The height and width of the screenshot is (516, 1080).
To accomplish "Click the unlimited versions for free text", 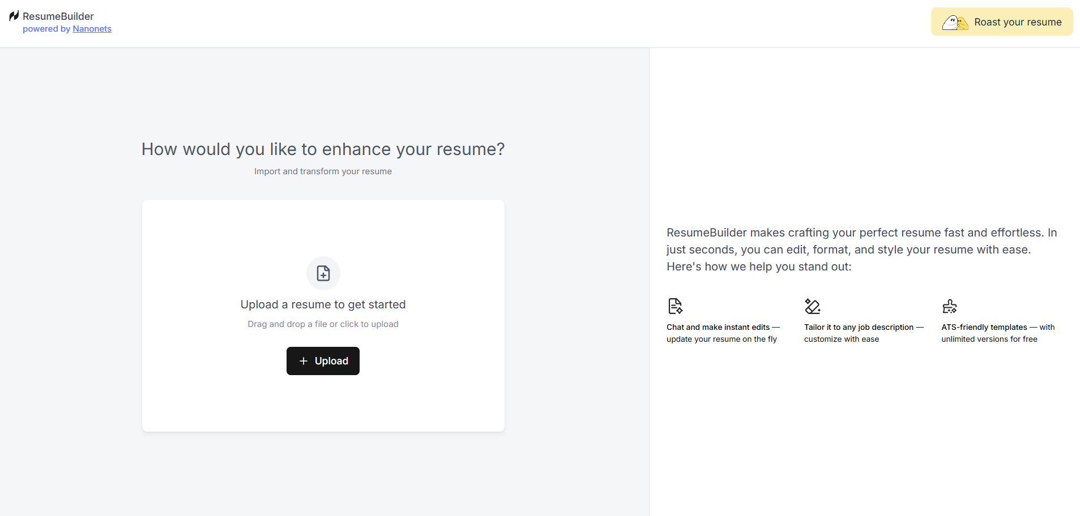I will pyautogui.click(x=989, y=339).
